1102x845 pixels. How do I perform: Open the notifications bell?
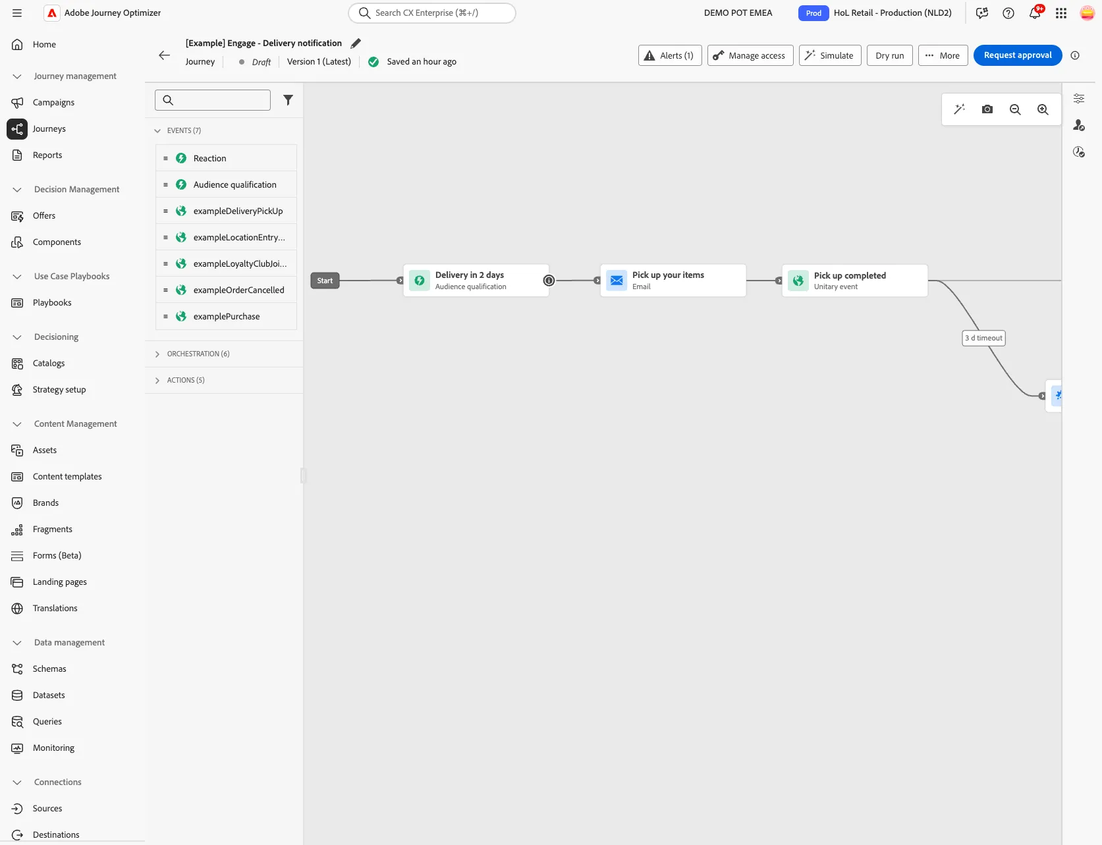(x=1035, y=13)
